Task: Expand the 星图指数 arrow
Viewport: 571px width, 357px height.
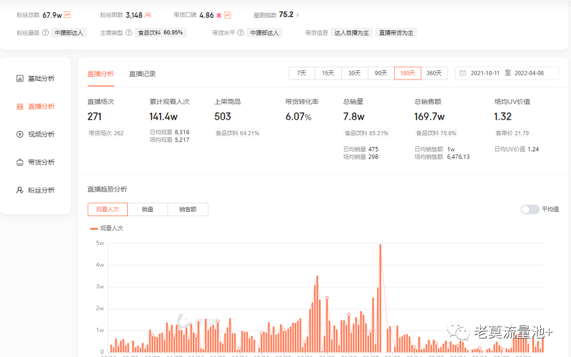Action: (298, 15)
